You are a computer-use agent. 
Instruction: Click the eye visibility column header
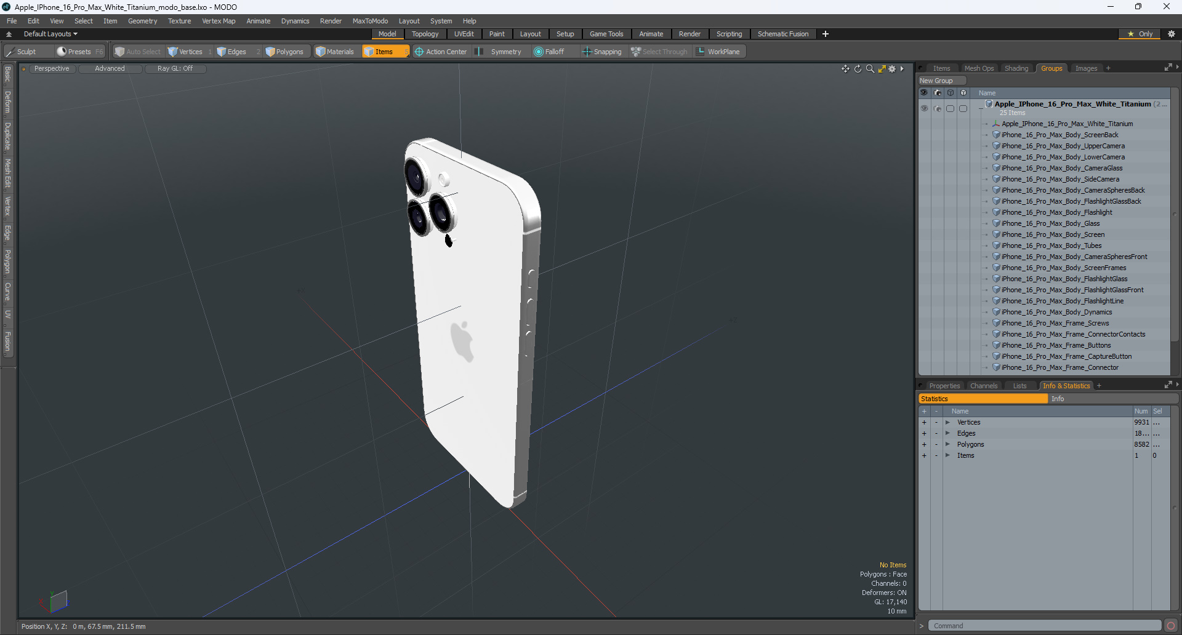[x=924, y=93]
